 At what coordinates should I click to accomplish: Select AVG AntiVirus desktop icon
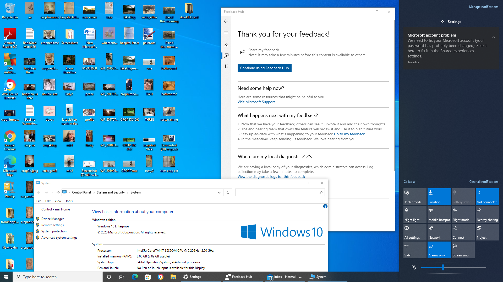10,63
